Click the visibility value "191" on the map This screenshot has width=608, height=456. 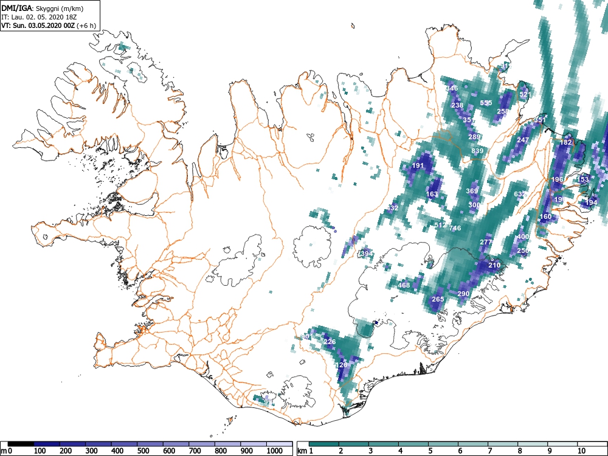point(418,165)
